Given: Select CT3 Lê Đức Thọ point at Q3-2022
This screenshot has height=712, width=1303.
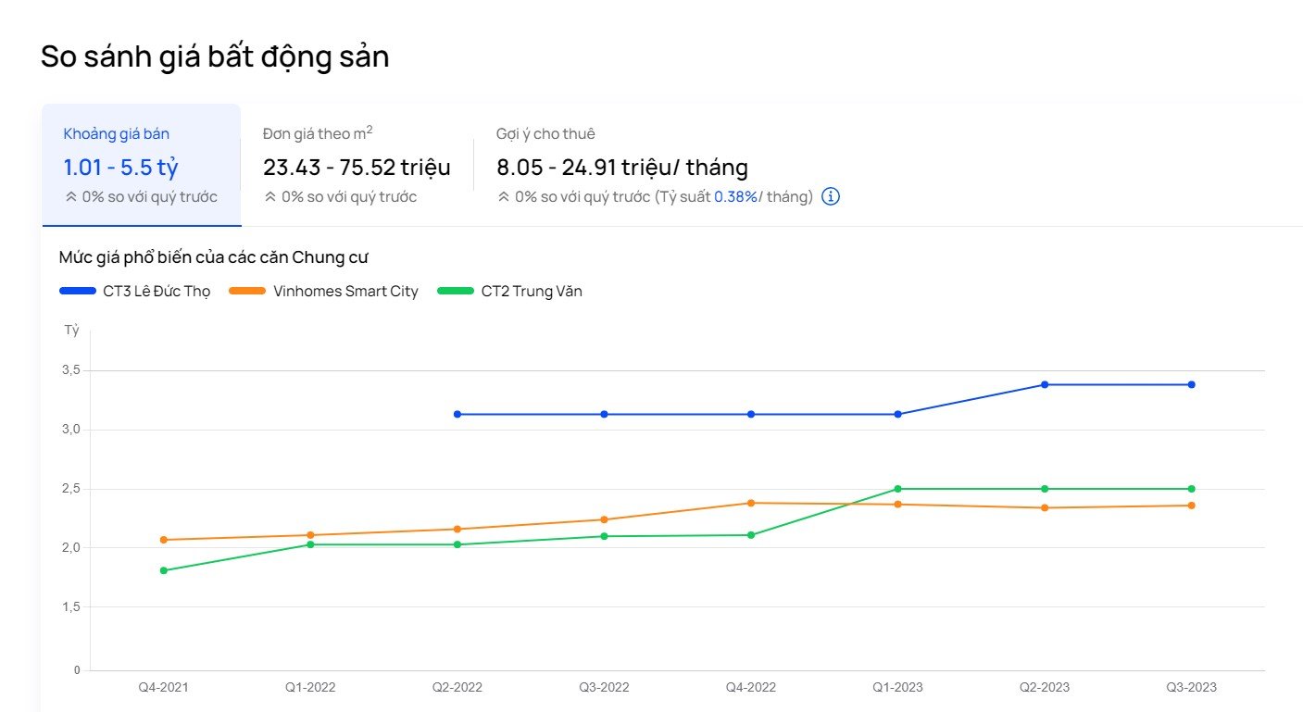Looking at the screenshot, I should [604, 414].
